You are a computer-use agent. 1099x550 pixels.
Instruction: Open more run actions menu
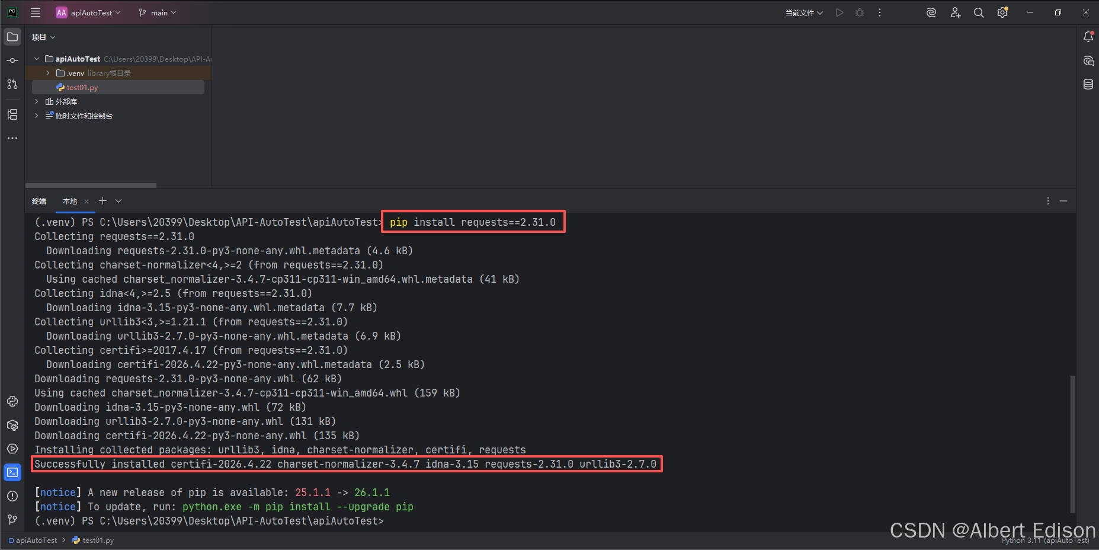(x=880, y=12)
